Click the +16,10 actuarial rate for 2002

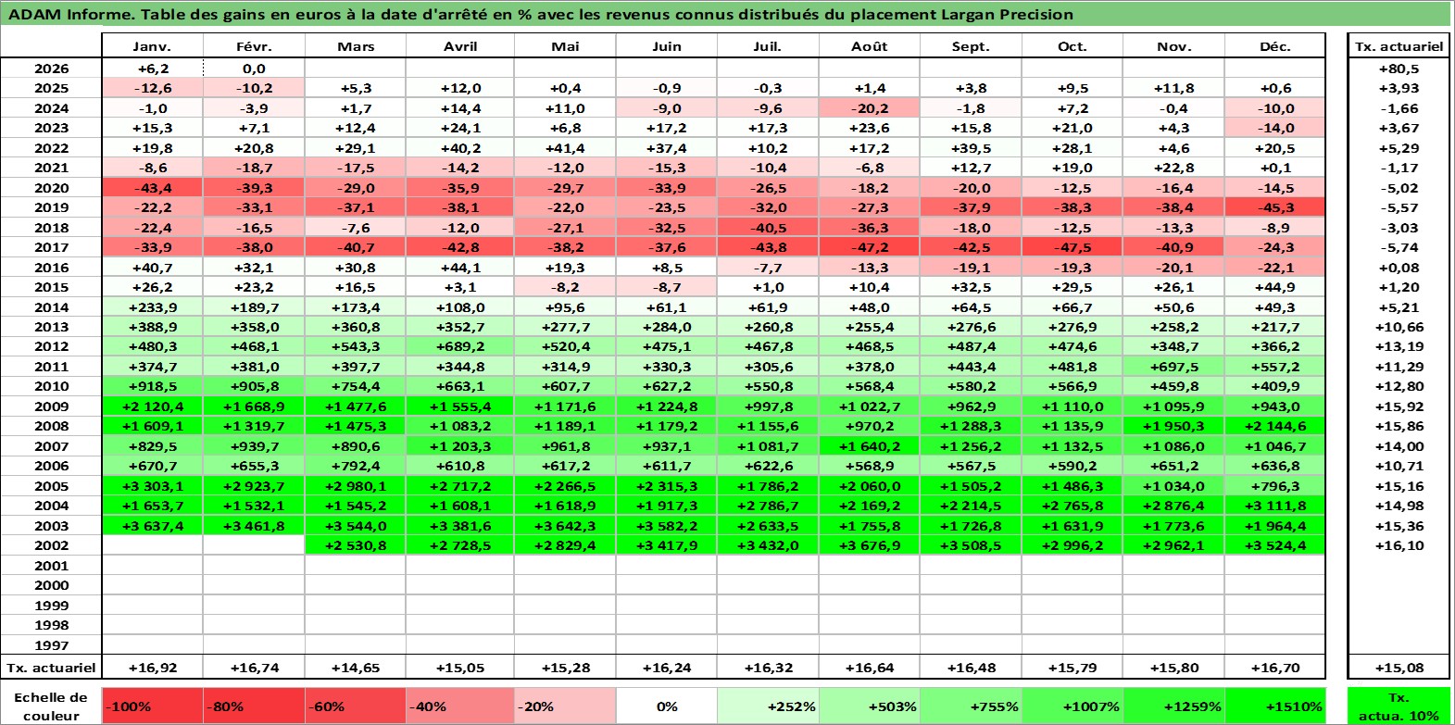coord(1399,545)
